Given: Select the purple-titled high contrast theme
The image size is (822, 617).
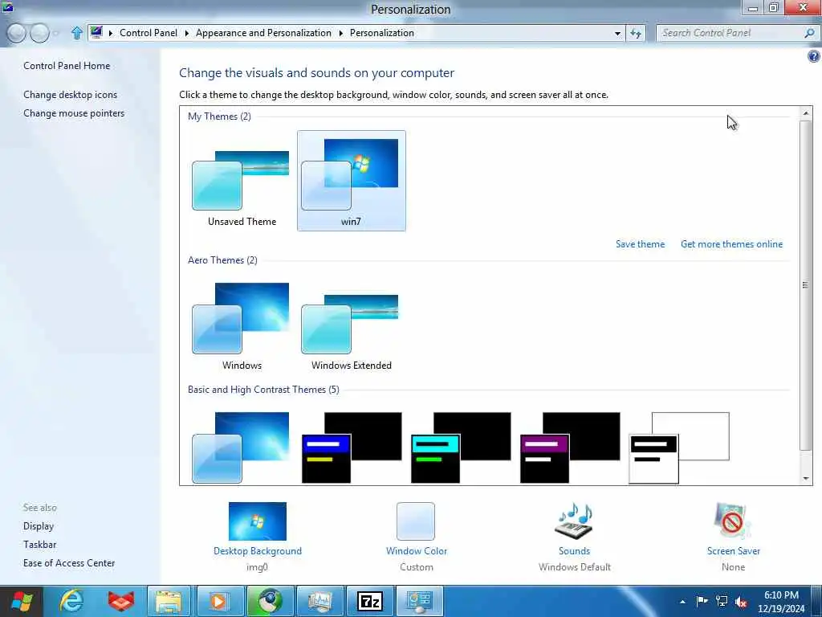Looking at the screenshot, I should click(x=570, y=447).
